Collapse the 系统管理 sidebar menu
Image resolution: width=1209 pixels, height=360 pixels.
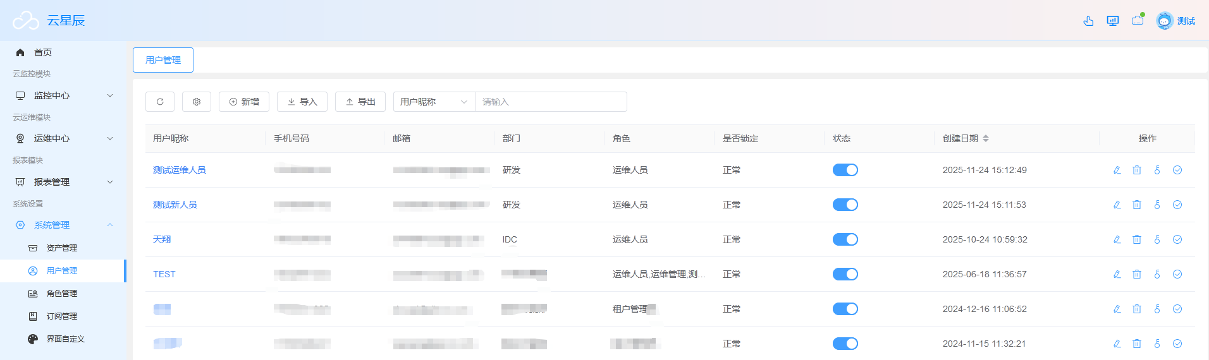coord(63,225)
